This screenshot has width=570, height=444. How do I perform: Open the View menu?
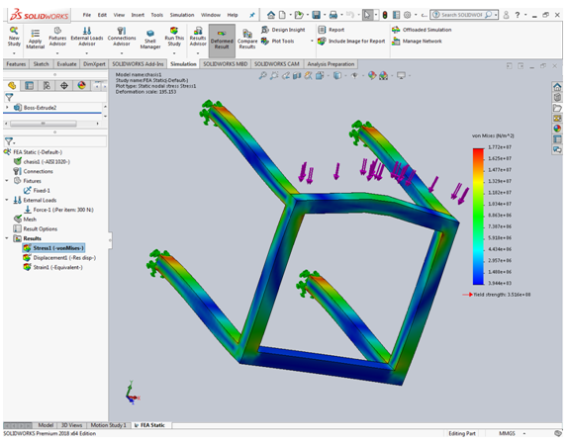[x=119, y=15]
